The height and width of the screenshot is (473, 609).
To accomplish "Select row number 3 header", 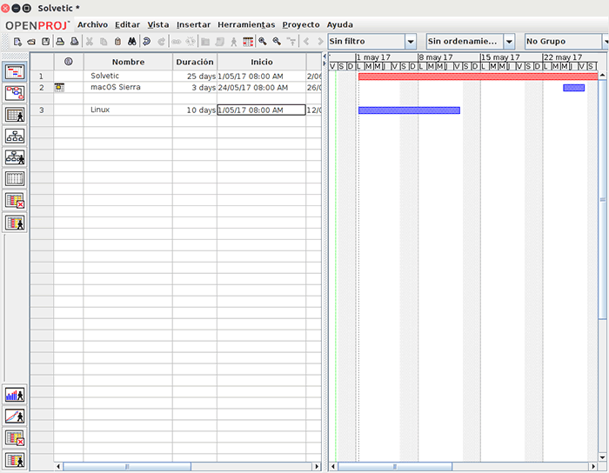I will 42,110.
